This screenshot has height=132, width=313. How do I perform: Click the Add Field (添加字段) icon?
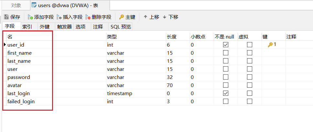point(30,17)
